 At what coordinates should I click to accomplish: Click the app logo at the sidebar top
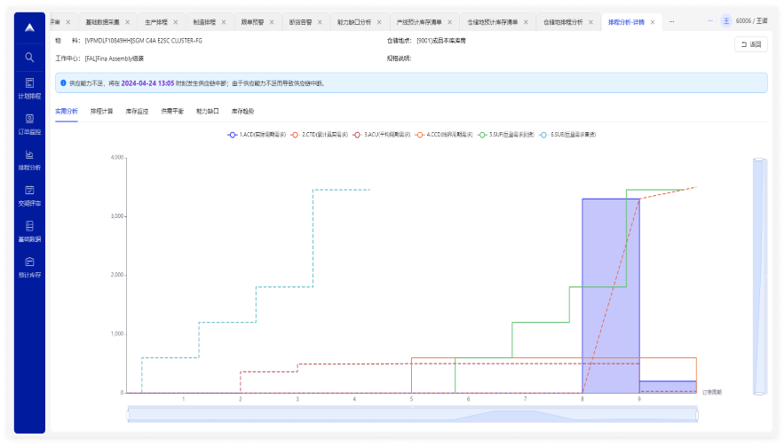click(x=29, y=27)
